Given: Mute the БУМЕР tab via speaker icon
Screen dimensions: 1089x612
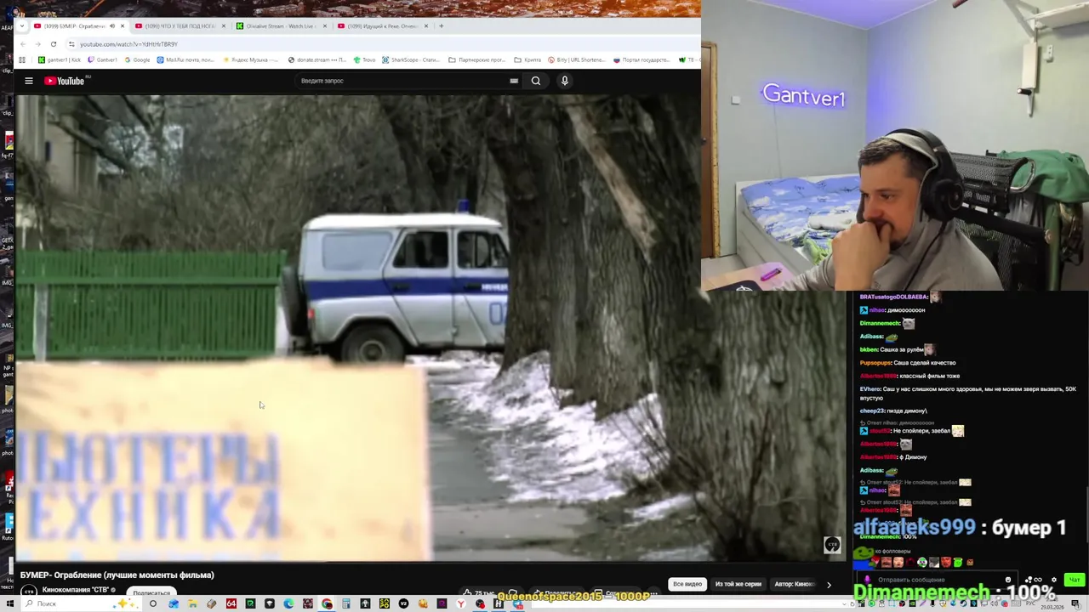Looking at the screenshot, I should point(112,26).
